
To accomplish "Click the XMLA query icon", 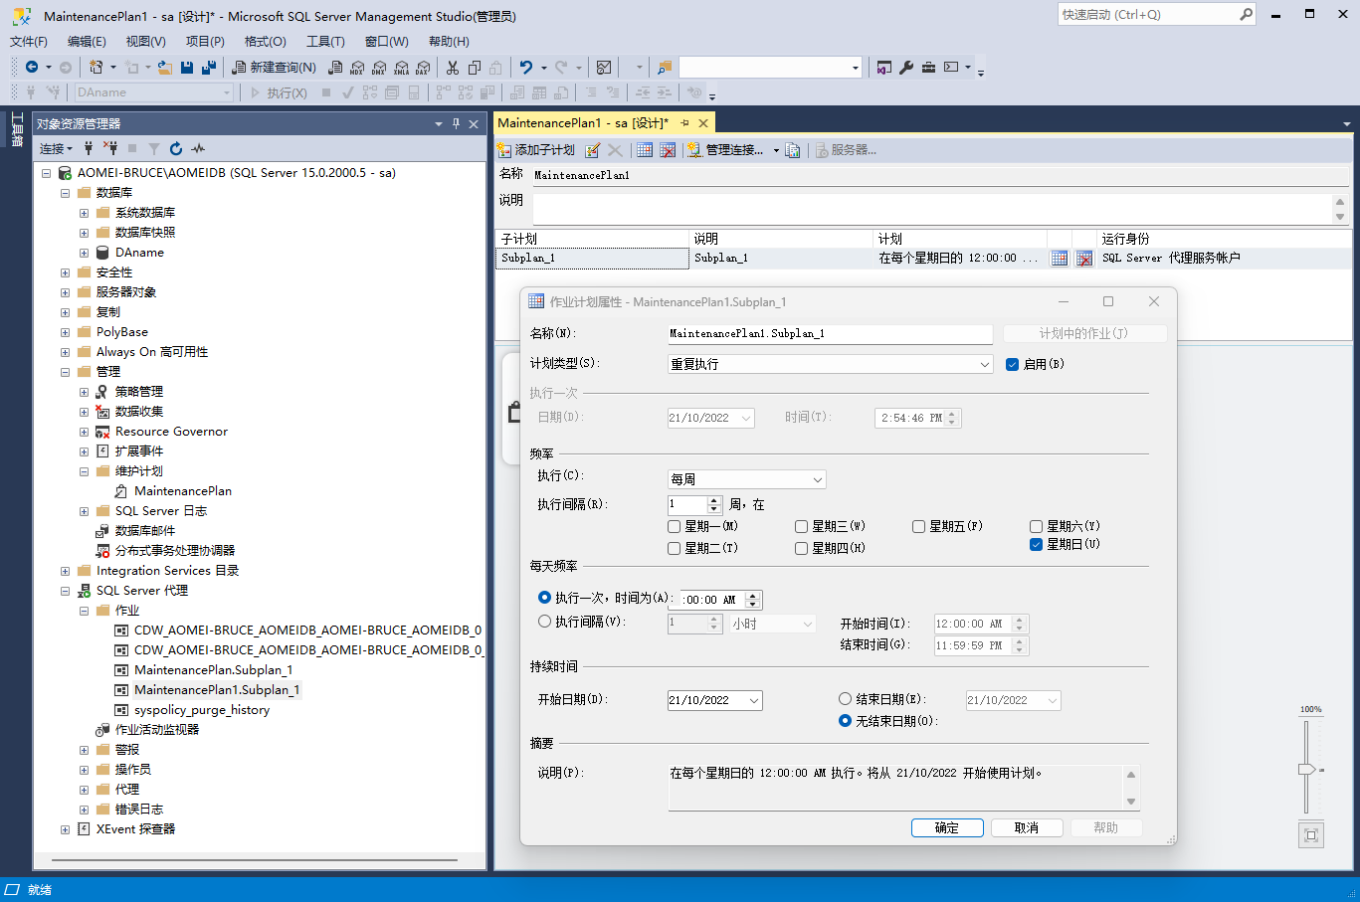I will [x=401, y=67].
